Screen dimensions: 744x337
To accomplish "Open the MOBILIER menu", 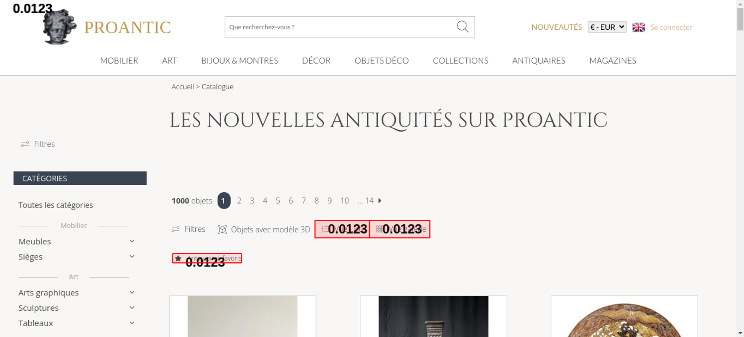I will tap(119, 60).
